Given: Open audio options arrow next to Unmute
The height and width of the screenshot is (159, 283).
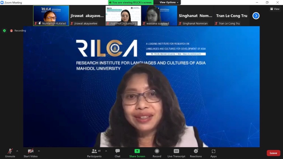Looking at the screenshot, I should tap(17, 151).
